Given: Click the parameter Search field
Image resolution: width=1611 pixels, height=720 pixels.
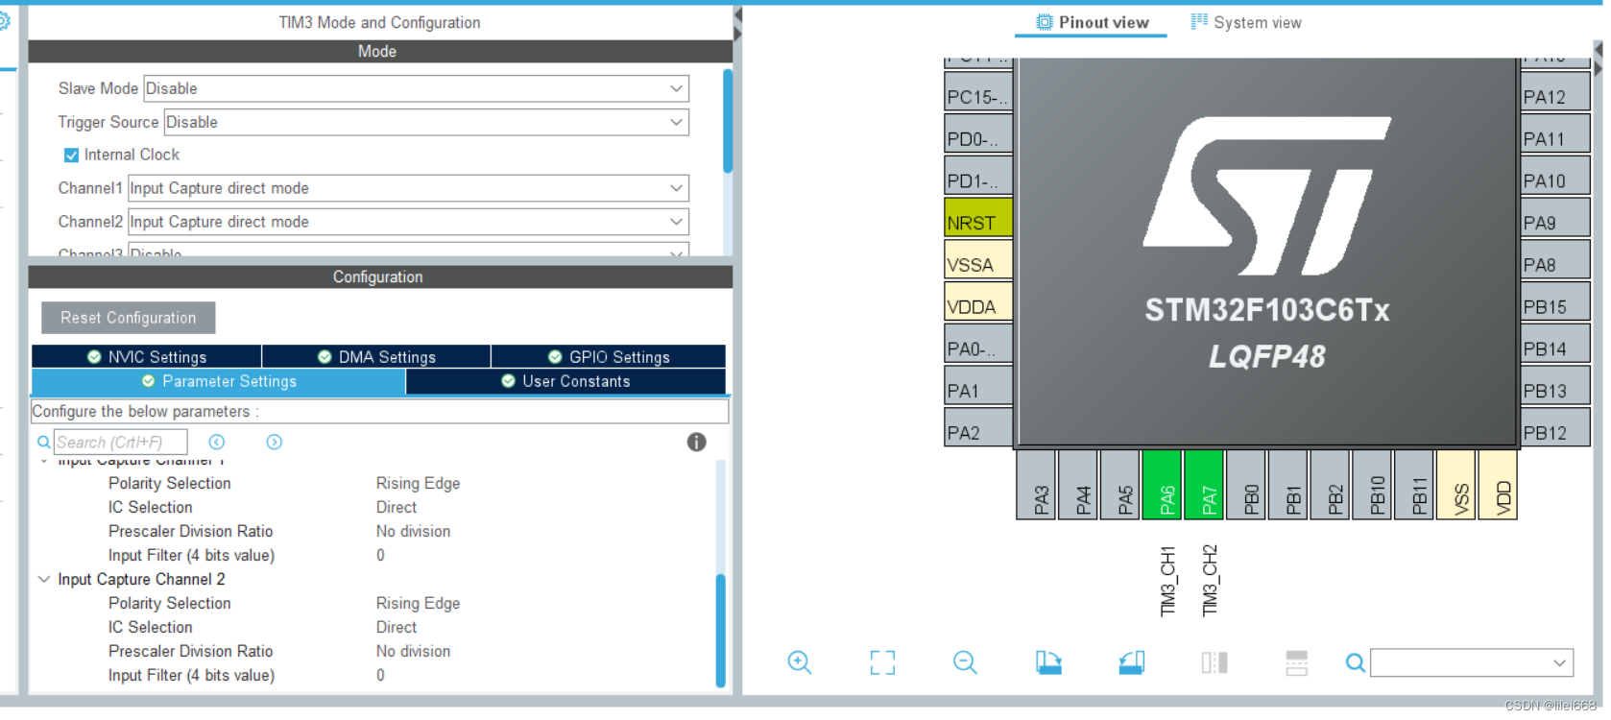Looking at the screenshot, I should (120, 442).
